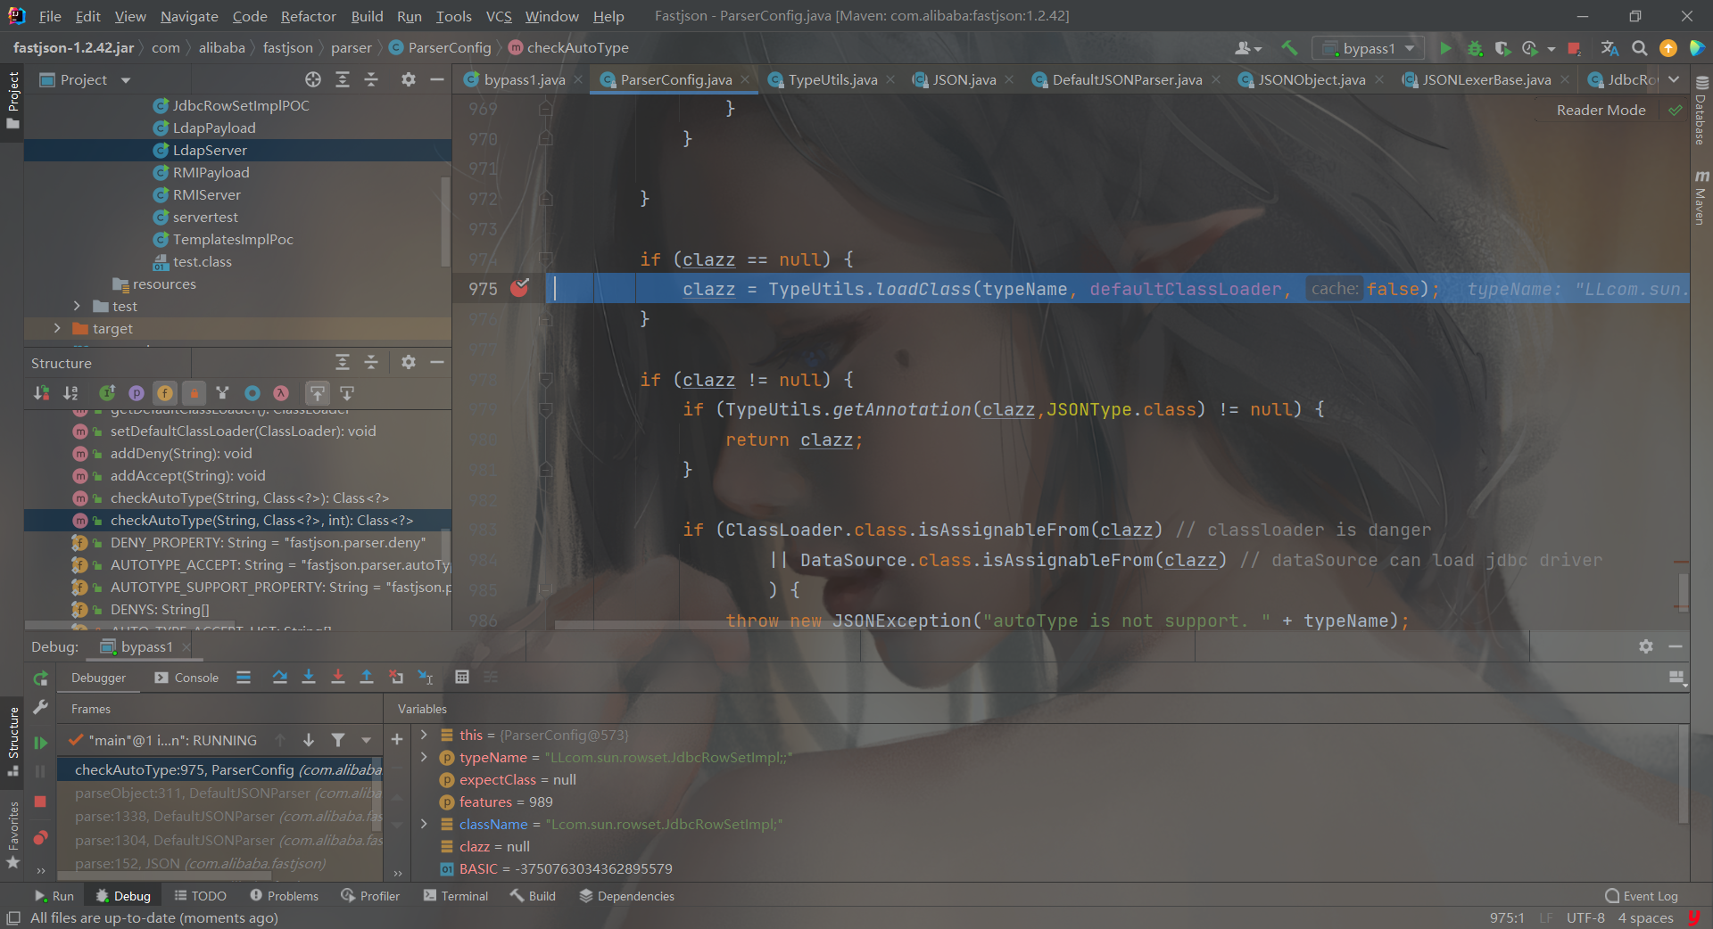Start debugging with the green bug icon
This screenshot has width=1713, height=929.
click(x=1475, y=48)
